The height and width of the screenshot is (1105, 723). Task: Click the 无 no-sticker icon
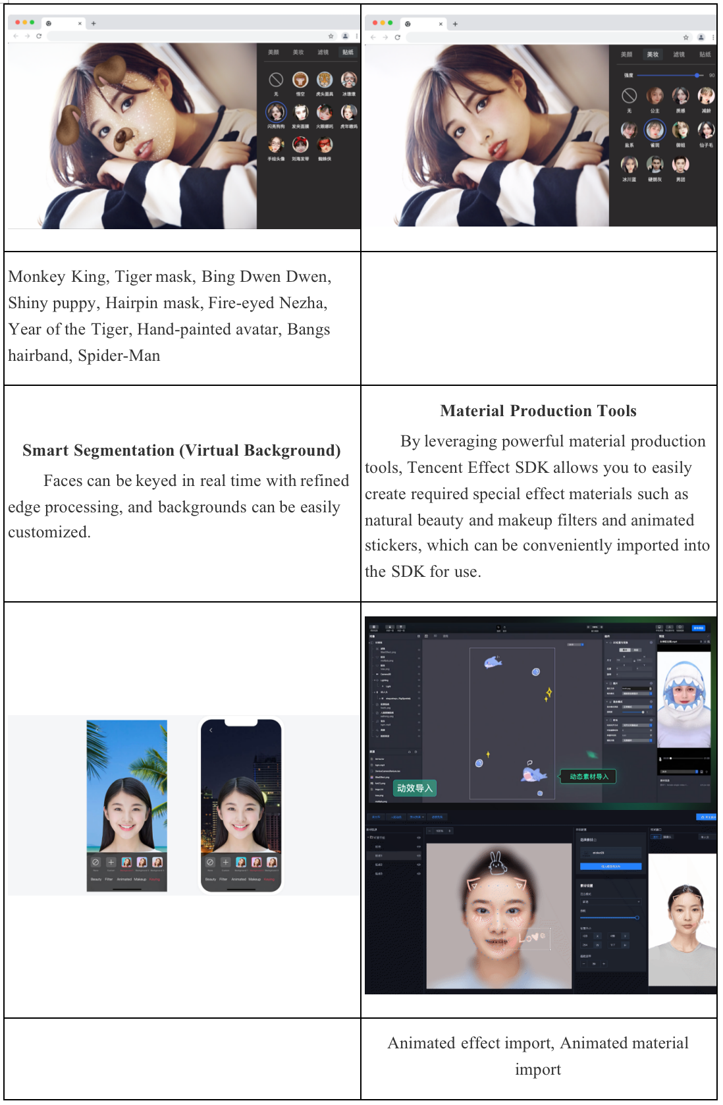coord(276,80)
